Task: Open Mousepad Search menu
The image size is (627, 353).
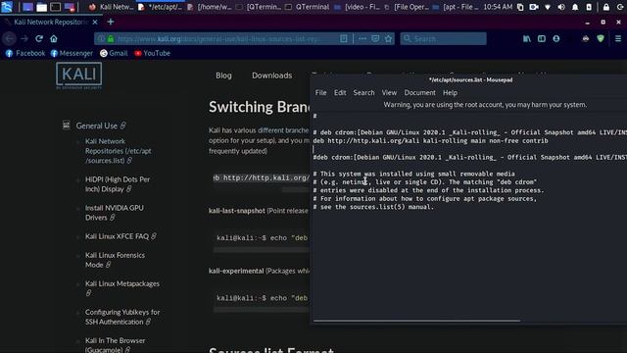Action: point(363,93)
